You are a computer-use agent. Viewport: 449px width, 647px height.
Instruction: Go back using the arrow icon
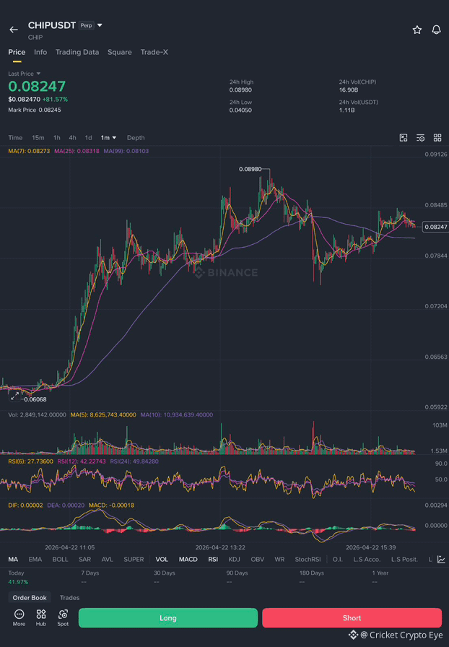click(x=14, y=30)
